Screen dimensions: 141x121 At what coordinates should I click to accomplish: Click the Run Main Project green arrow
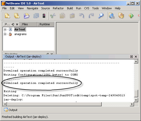[131, 16]
